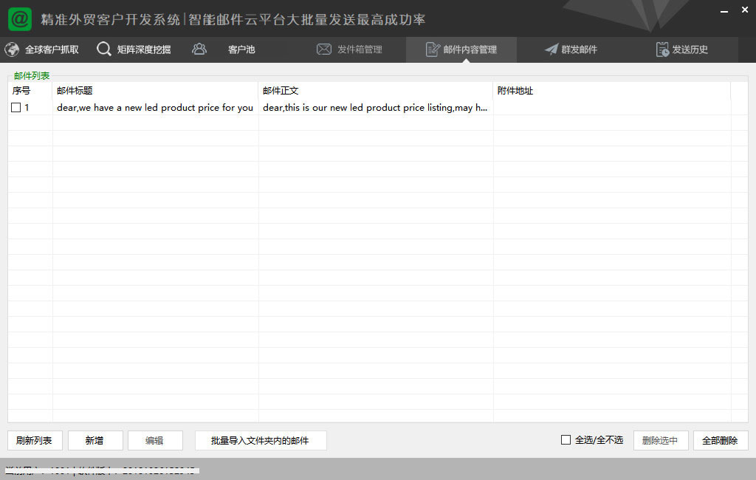This screenshot has width=756, height=480.
Task: Click the magnifier icon for 矩阵深度挖掘
Action: 104,49
